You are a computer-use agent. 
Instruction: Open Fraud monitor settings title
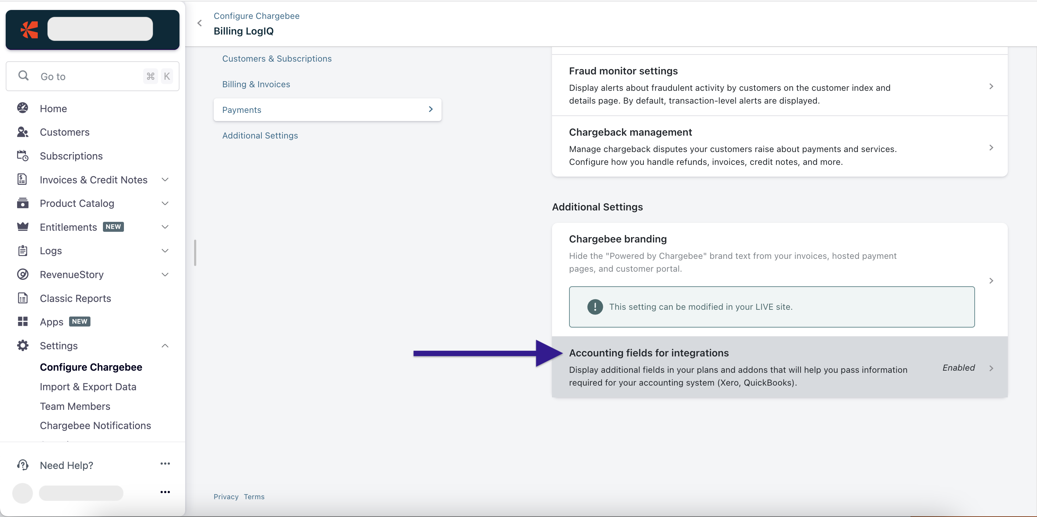pos(623,71)
